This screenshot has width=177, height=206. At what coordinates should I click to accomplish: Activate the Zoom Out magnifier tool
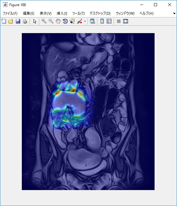(x=51, y=21)
